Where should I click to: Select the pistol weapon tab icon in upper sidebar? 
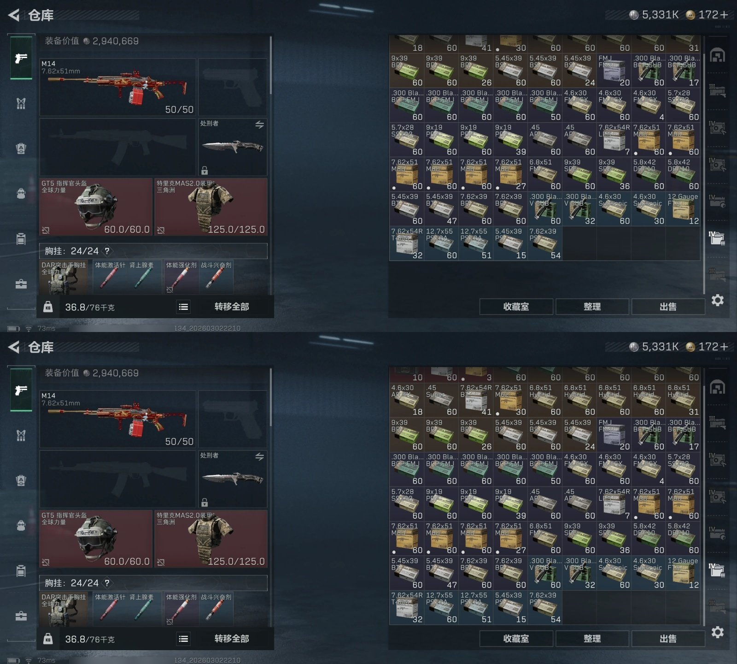[21, 58]
